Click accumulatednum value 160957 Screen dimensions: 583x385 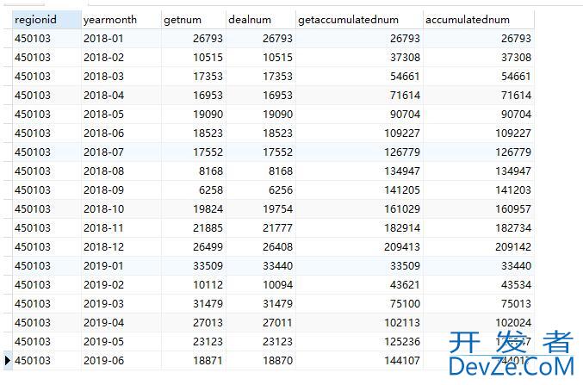coord(479,209)
